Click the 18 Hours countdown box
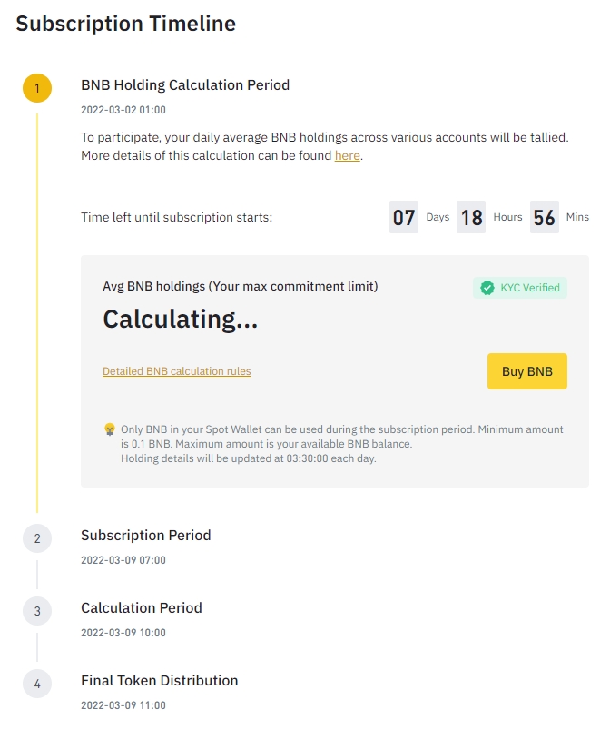 click(x=471, y=218)
